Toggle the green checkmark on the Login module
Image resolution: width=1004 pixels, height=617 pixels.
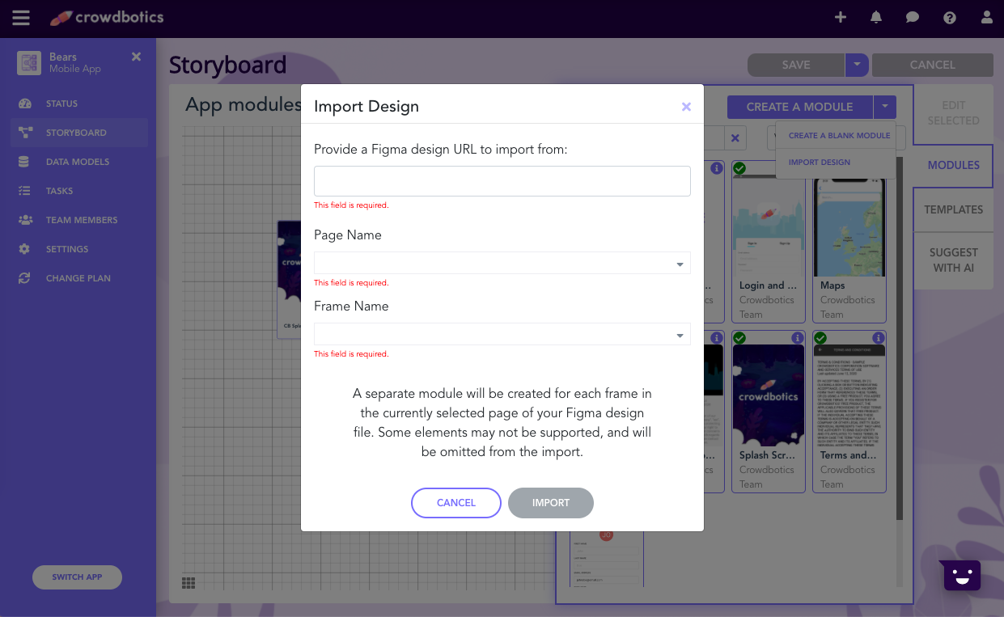(739, 168)
